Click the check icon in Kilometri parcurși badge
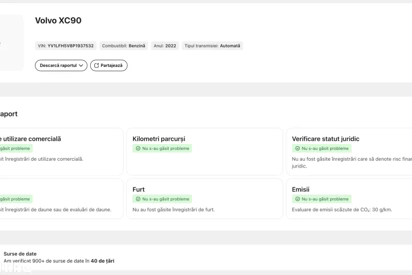This screenshot has width=412, height=275. click(x=138, y=149)
